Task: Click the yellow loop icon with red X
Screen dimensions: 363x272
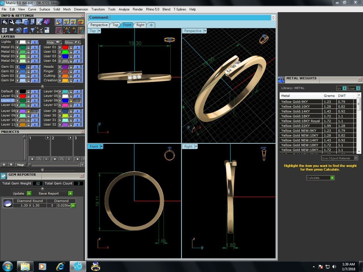Action: coord(81,22)
